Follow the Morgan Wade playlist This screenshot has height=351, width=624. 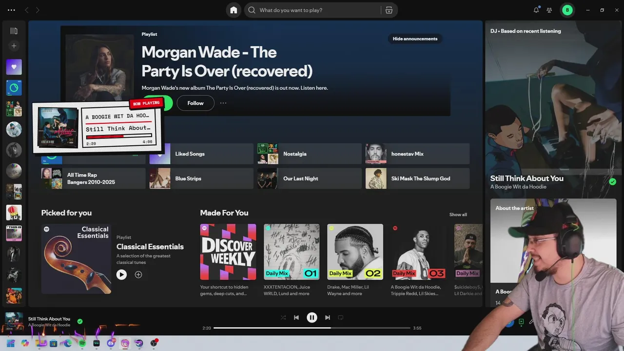tap(195, 103)
